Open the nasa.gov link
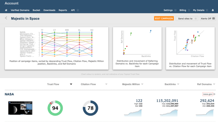Screen dimensions: 218x123 click(x=208, y=94)
